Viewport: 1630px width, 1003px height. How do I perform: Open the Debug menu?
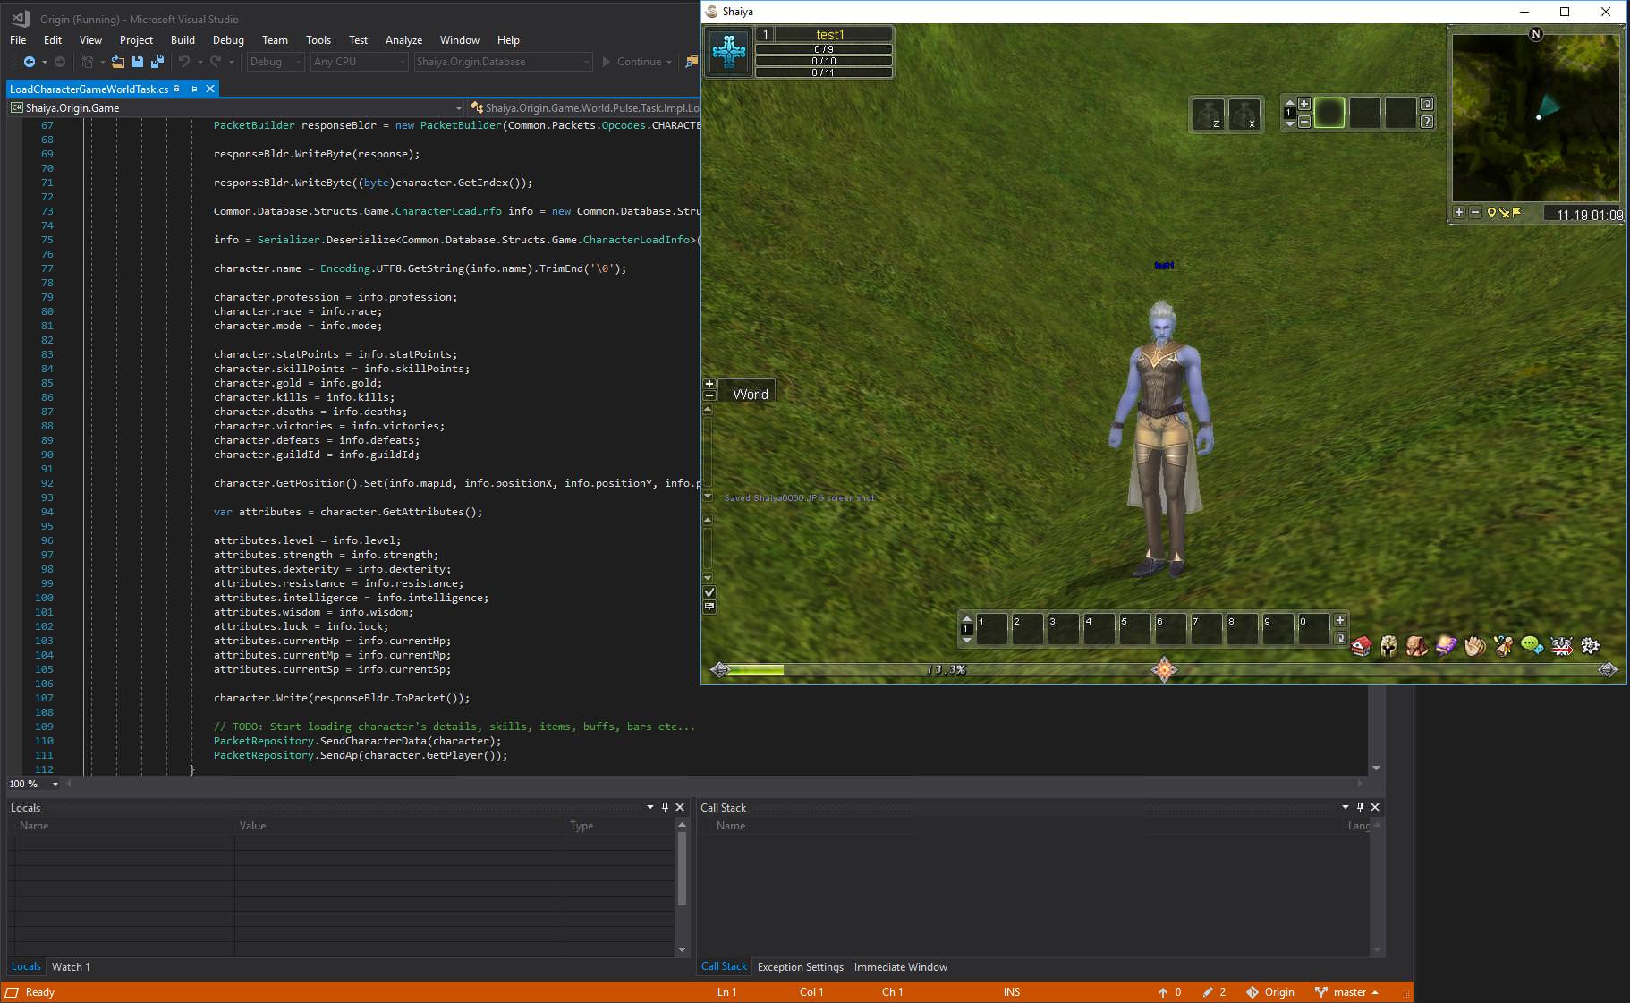(228, 40)
